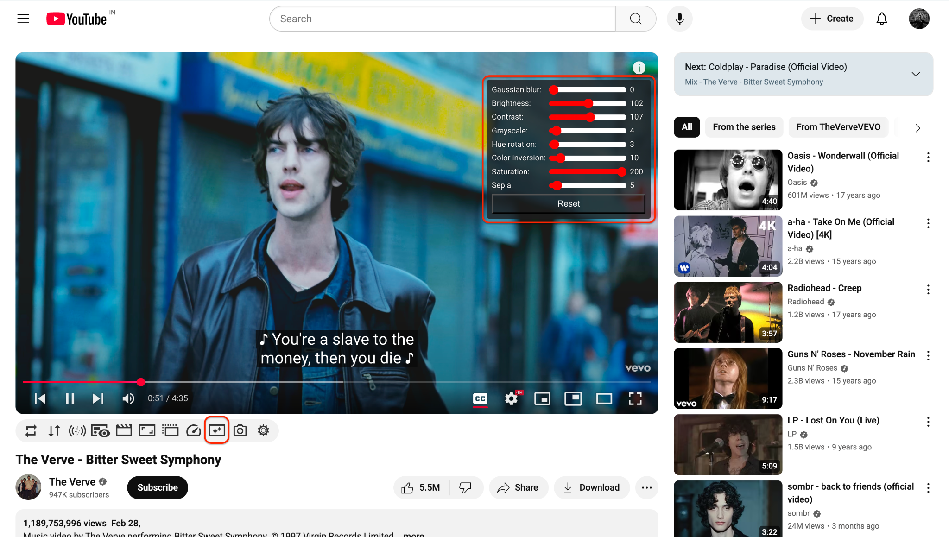
Task: Start voice search with microphone
Action: (679, 19)
